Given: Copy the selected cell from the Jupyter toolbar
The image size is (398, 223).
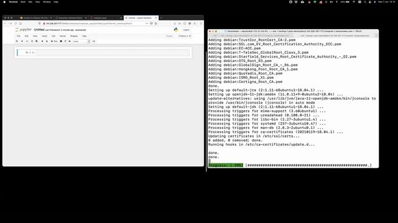Looking at the screenshot, I should [x=32, y=42].
